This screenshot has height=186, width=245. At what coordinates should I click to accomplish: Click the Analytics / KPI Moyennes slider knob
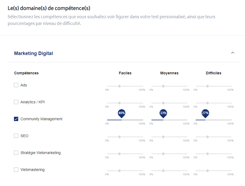click(163, 103)
